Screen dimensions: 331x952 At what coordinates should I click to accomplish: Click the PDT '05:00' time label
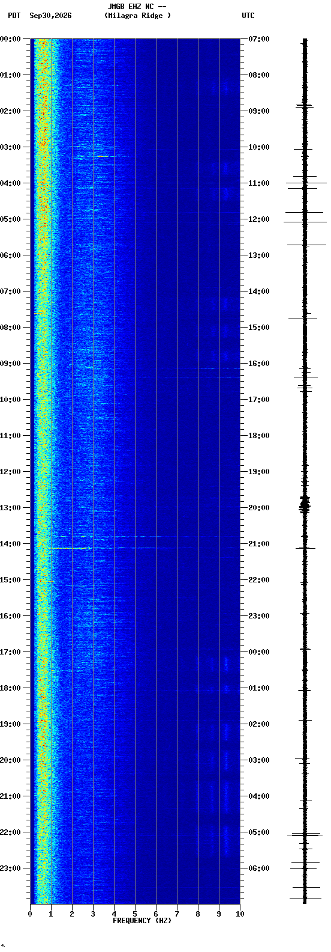click(x=10, y=219)
